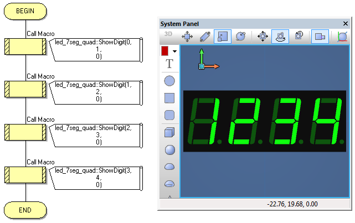The height and width of the screenshot is (223, 355).
Task: Close the System Panel window
Action: 346,24
